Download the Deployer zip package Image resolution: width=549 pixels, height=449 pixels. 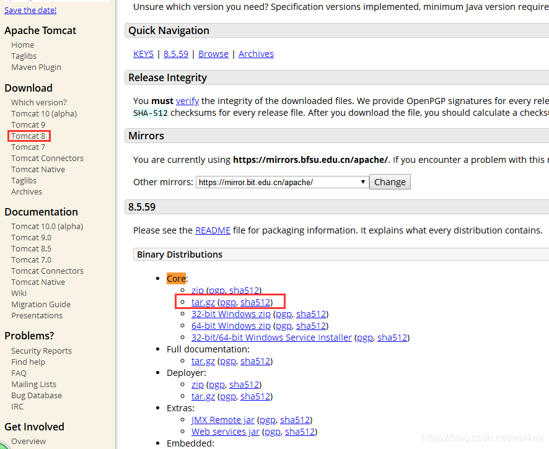(197, 384)
